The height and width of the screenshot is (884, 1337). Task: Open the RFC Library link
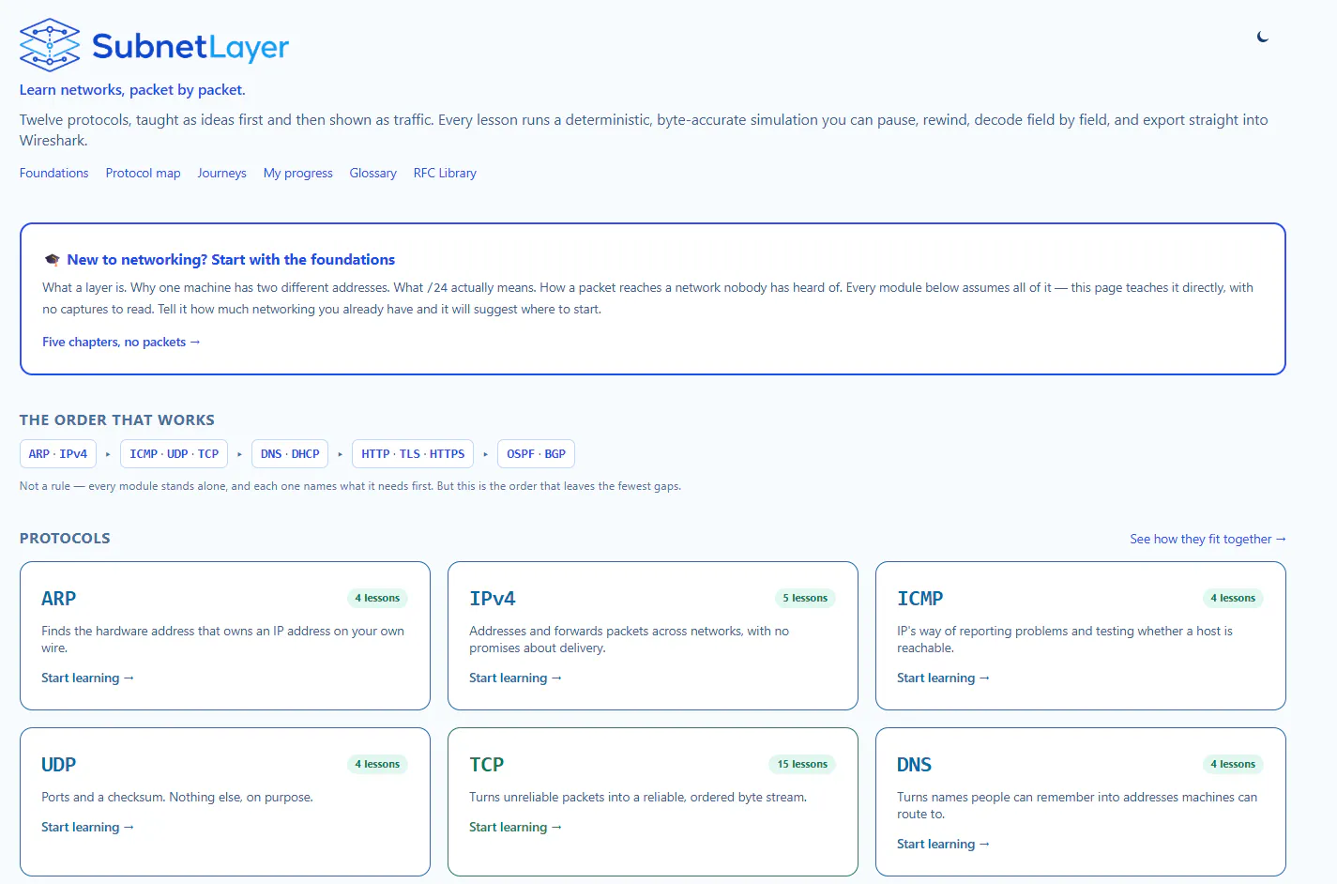pos(445,173)
